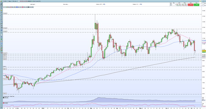The height and width of the screenshot is (109, 206).
Task: Click the candlestick Price icon in legend
Action: pyautogui.click(x=7, y=7)
